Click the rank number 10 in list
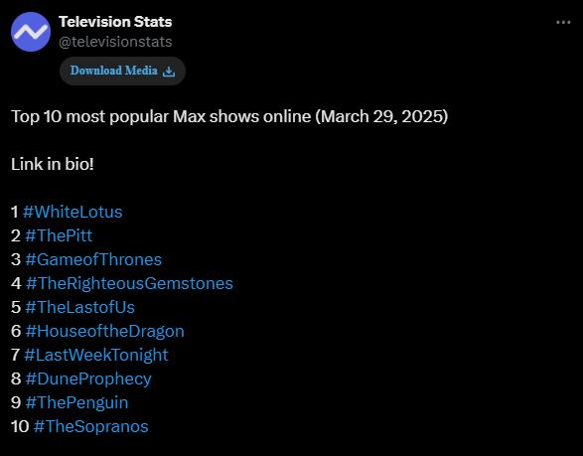 point(20,426)
